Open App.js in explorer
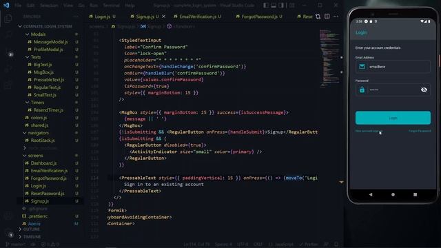This screenshot has width=441, height=248. pos(34,224)
